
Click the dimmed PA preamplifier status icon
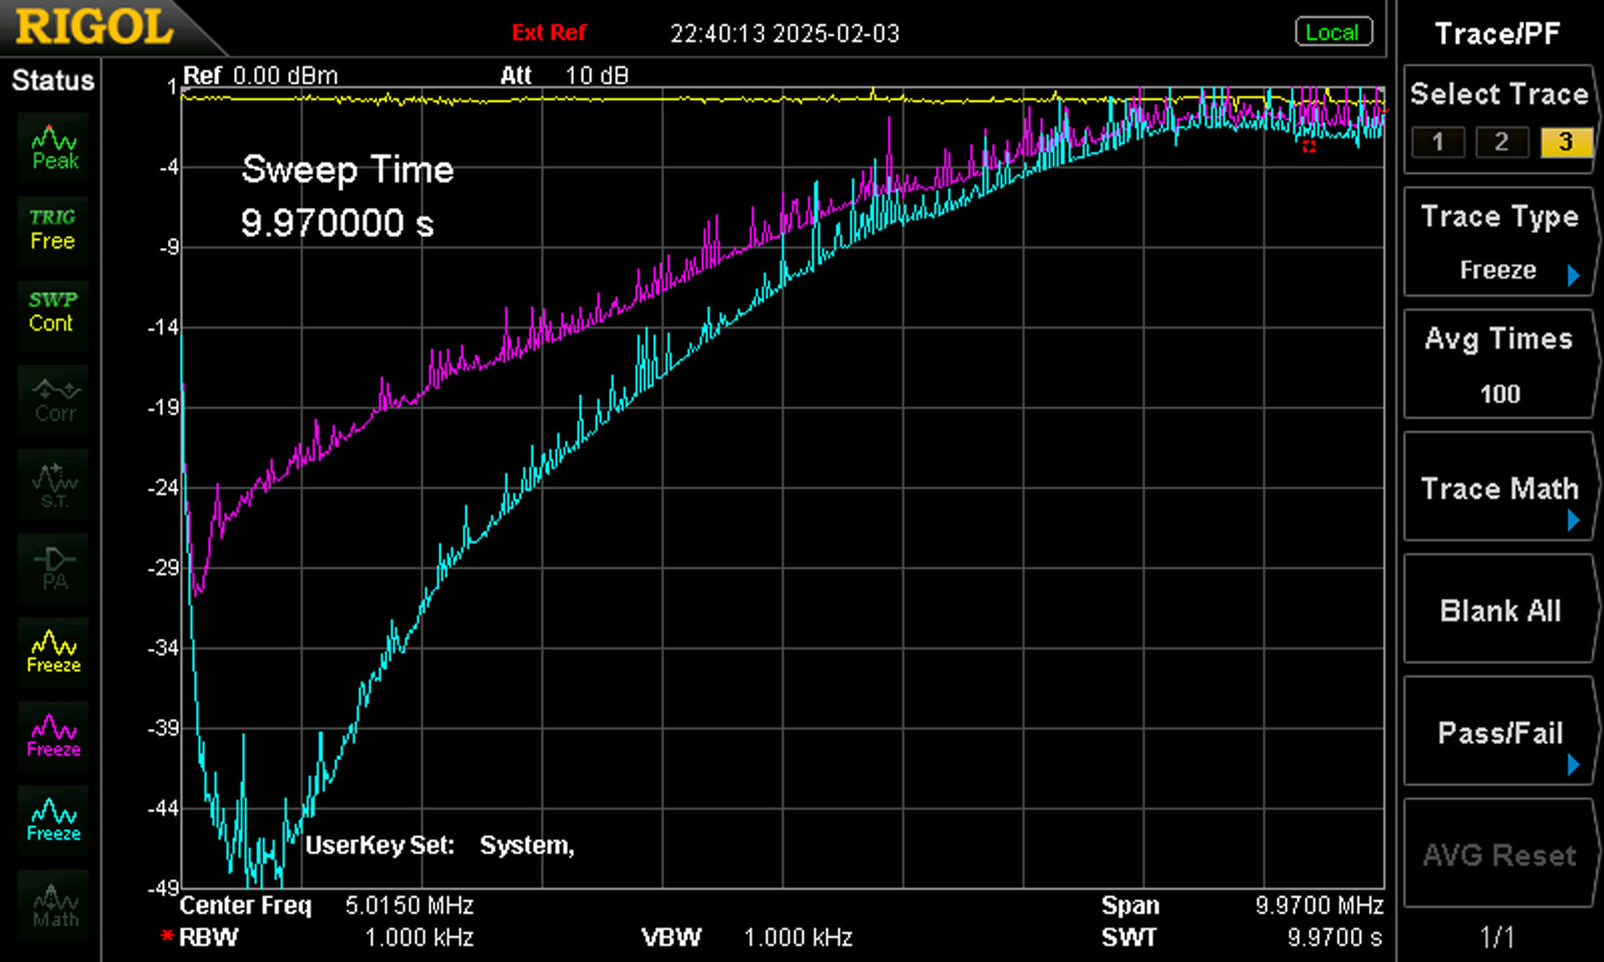coord(54,568)
